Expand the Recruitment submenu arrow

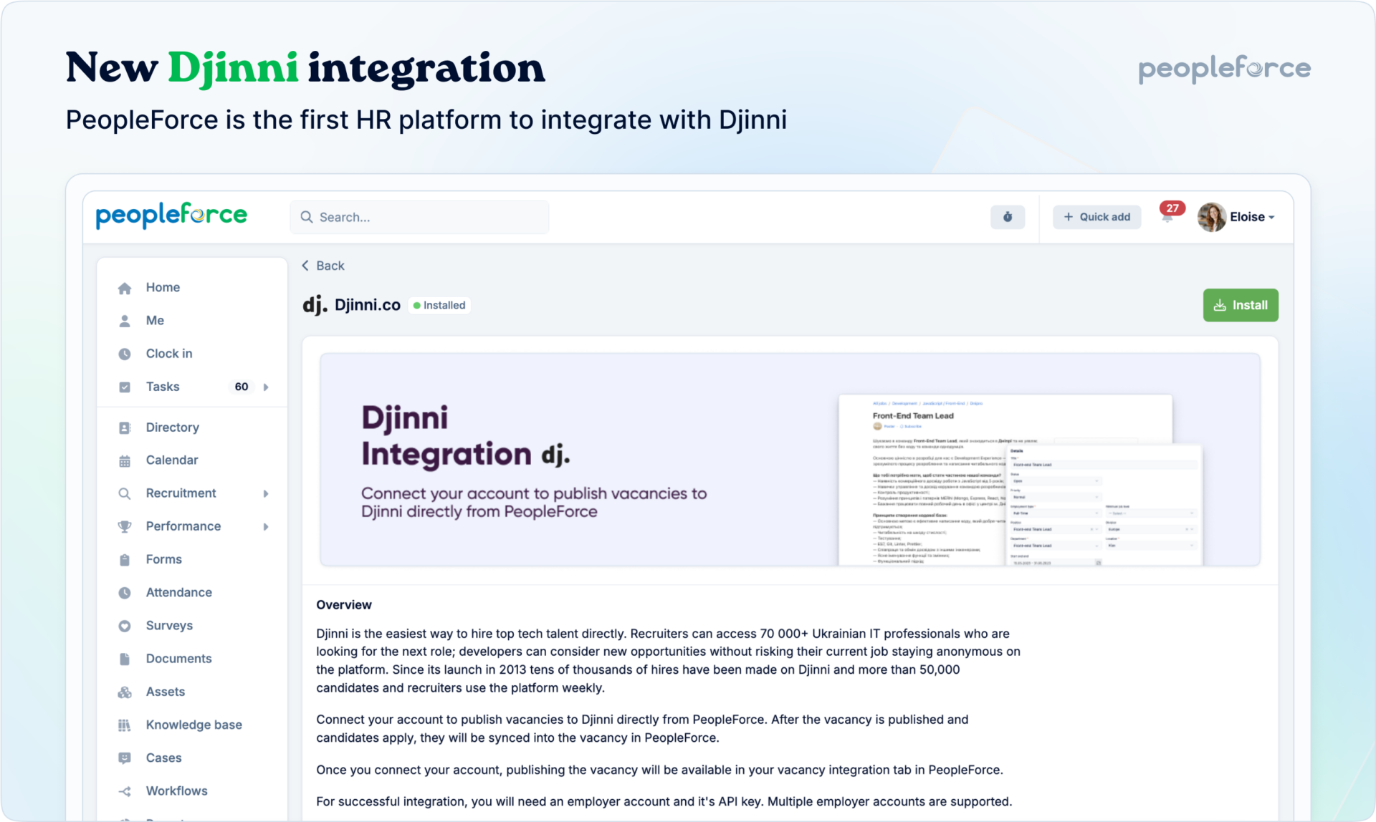pos(266,493)
